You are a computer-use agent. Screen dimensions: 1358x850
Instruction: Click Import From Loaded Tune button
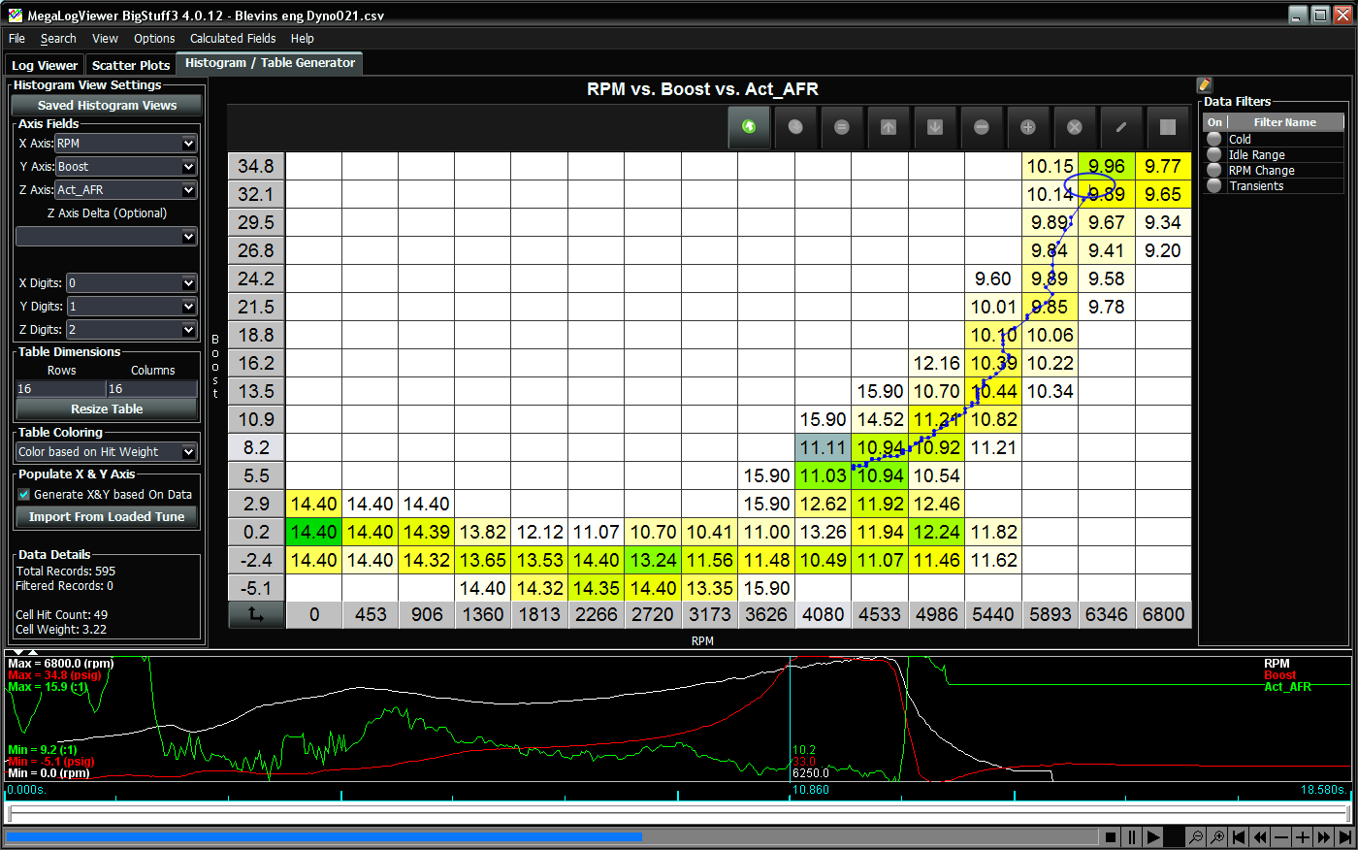pyautogui.click(x=107, y=517)
